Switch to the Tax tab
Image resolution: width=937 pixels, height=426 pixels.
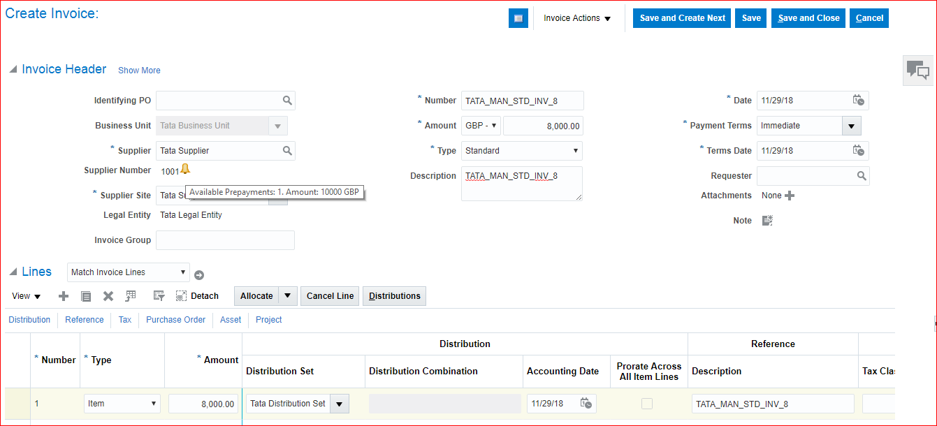124,320
